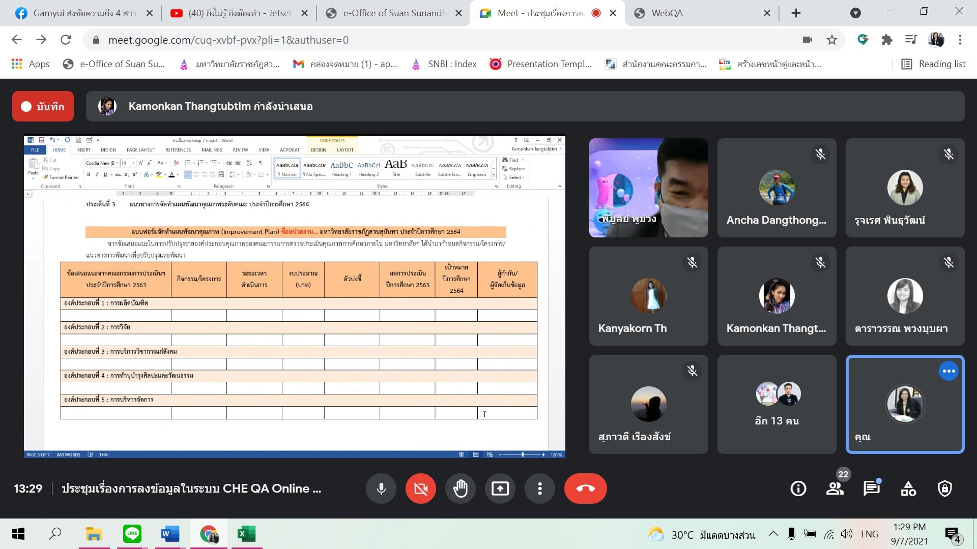This screenshot has height=549, width=977.
Task: Open meeting details info icon
Action: coord(798,489)
